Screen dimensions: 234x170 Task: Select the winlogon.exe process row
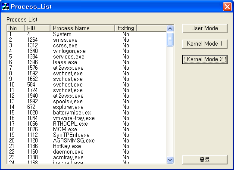(87, 51)
